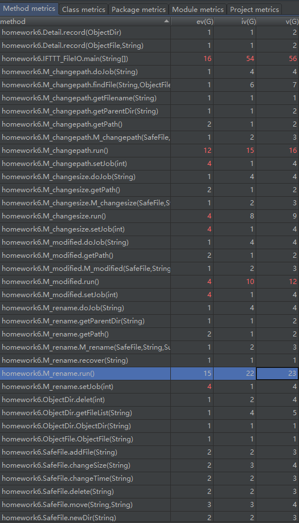Click v(G) cell 23 of M_rename.run()
This screenshot has width=299, height=523.
tap(277, 374)
